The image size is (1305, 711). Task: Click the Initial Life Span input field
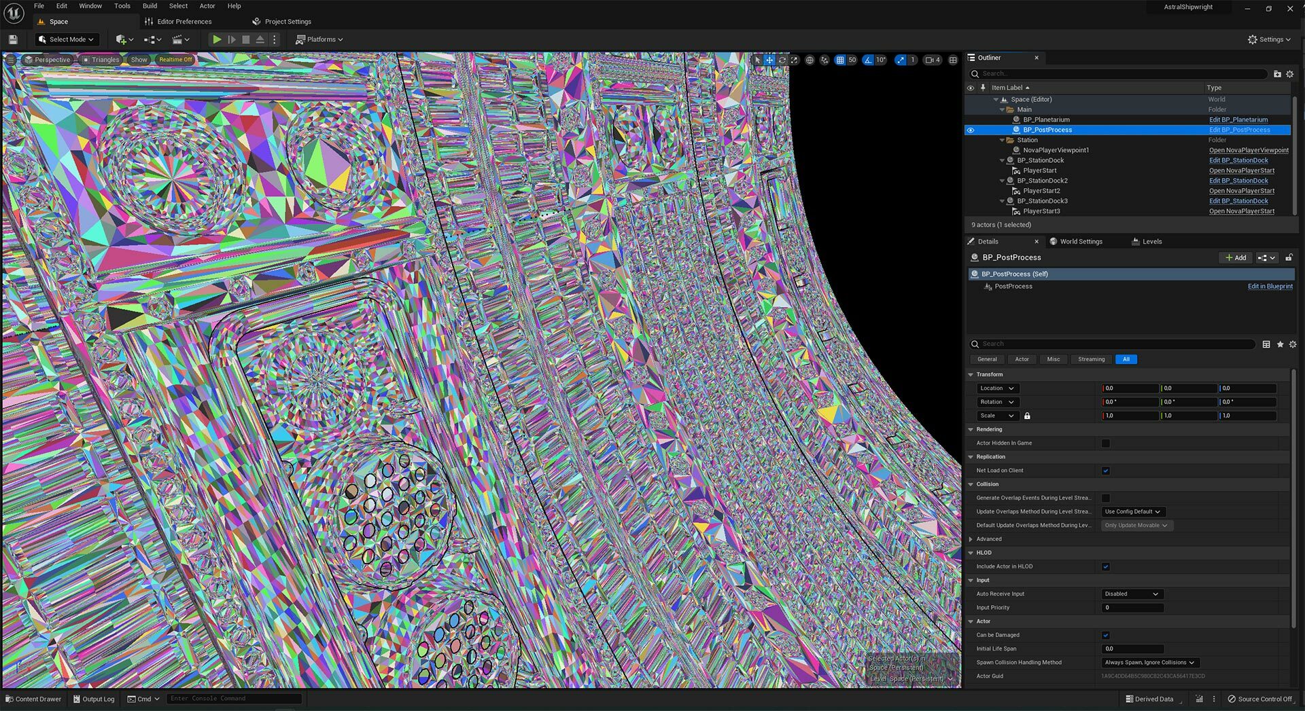(1132, 649)
